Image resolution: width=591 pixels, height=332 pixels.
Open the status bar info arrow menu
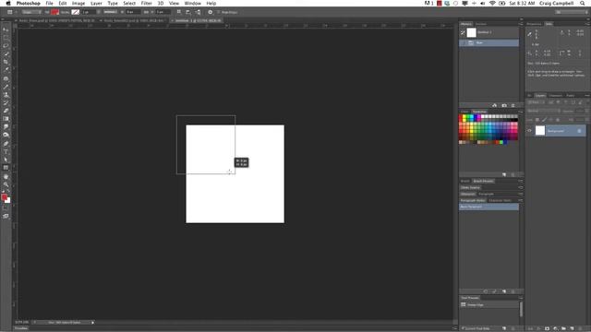click(92, 323)
